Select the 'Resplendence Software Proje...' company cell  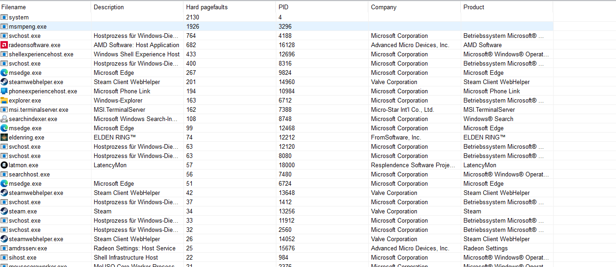point(414,165)
